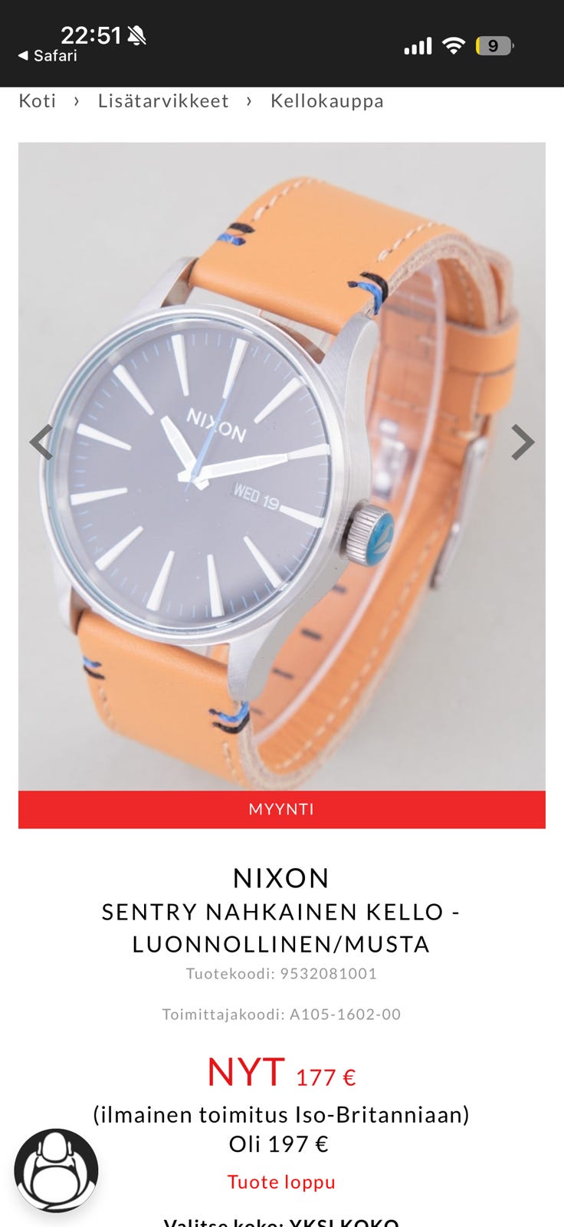Click the Sentry Nahkainen Kello product title

(281, 928)
